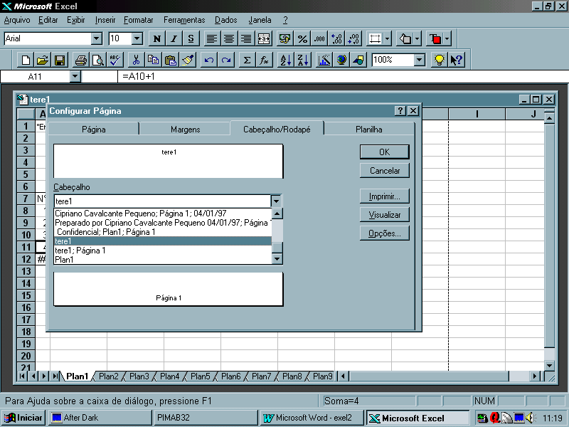Click the dialog's question mark help button
The height and width of the screenshot is (427, 569).
(x=400, y=111)
